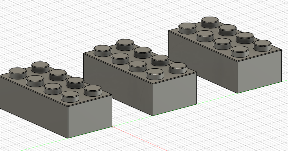Click the origin point where the axes meet
This screenshot has height=151, width=288.
point(113,126)
